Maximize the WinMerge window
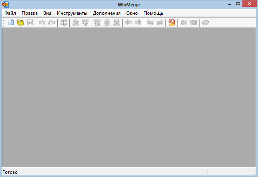Image resolution: width=258 pixels, height=177 pixels. tap(238, 4)
